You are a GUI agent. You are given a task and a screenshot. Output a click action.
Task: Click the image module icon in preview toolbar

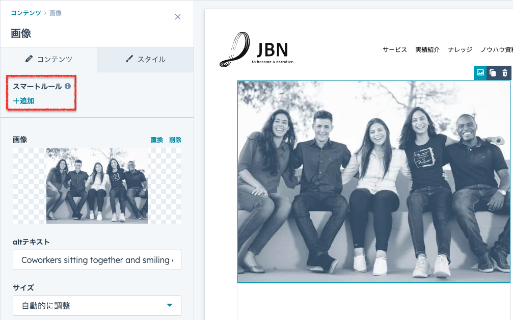coord(480,73)
